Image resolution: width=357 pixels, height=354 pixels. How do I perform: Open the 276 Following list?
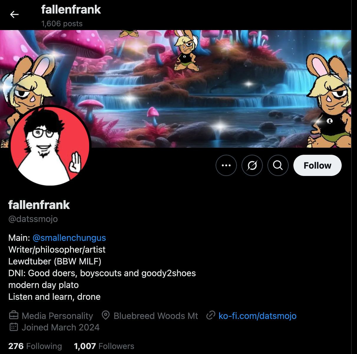[x=35, y=346]
